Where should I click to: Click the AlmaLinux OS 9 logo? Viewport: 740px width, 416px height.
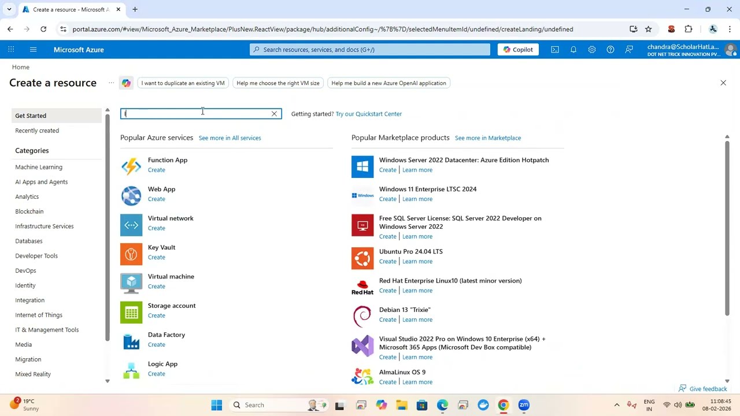pos(362,377)
